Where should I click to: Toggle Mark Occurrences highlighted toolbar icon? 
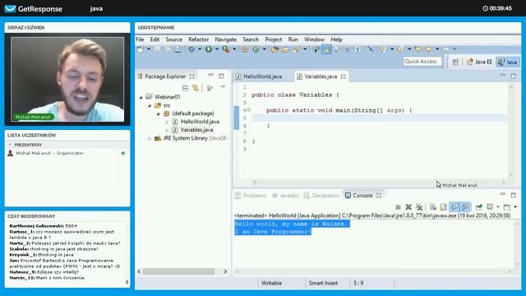pyautogui.click(x=326, y=49)
